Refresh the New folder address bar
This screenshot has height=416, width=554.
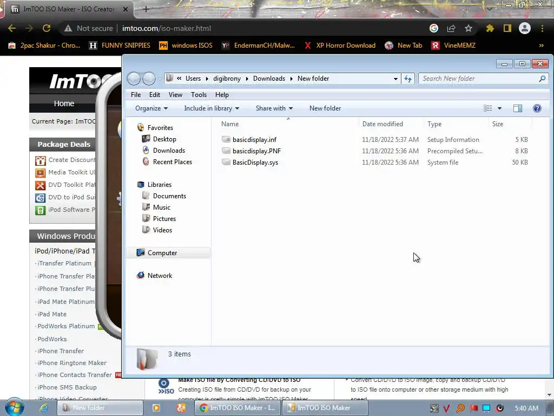click(x=408, y=79)
